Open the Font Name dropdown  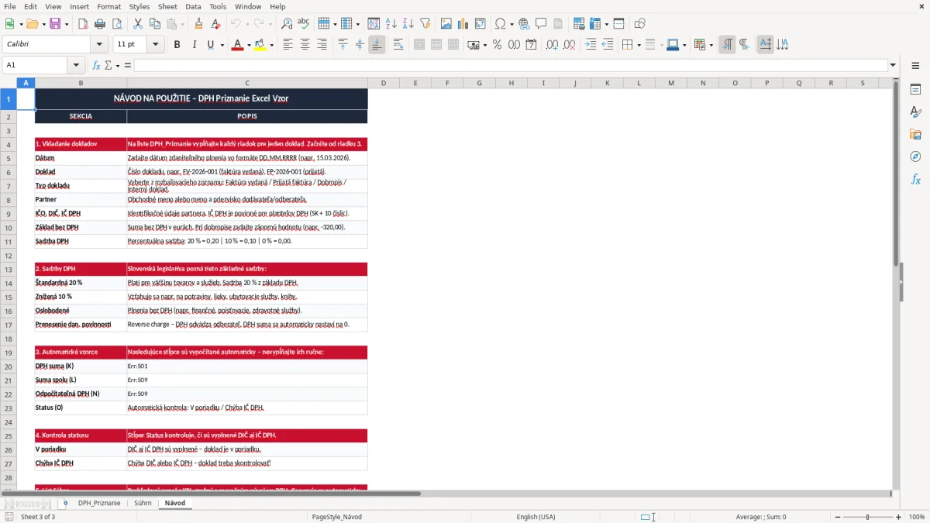pos(98,45)
